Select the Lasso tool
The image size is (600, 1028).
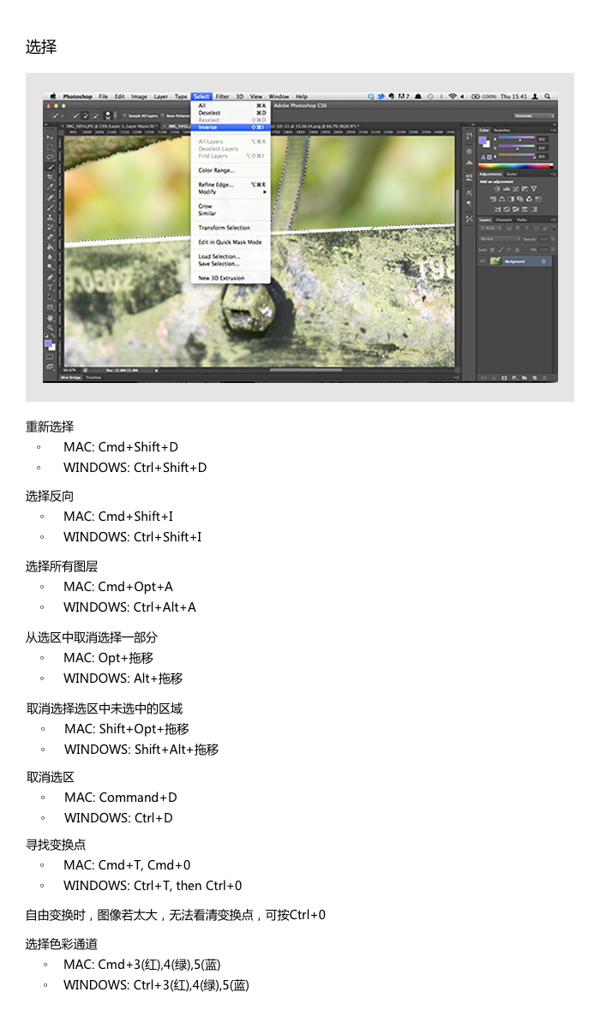[x=50, y=158]
